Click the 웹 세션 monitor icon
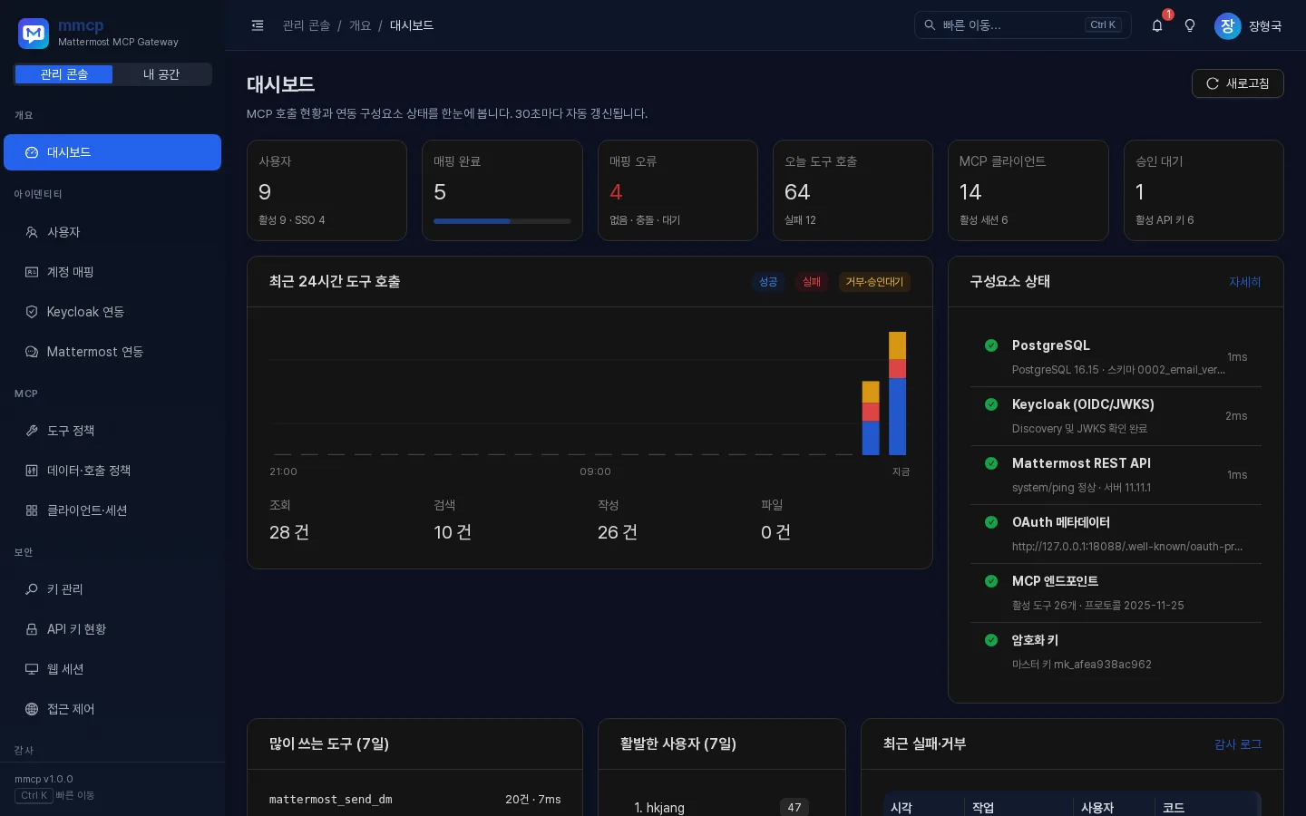This screenshot has width=1306, height=816. tap(32, 669)
